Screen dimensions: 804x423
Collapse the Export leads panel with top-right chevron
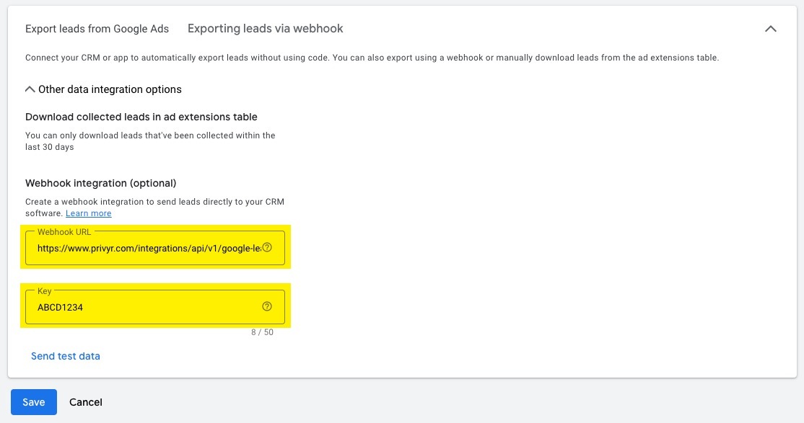771,29
